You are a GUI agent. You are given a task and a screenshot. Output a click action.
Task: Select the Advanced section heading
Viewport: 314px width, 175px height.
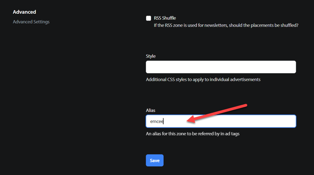click(25, 12)
